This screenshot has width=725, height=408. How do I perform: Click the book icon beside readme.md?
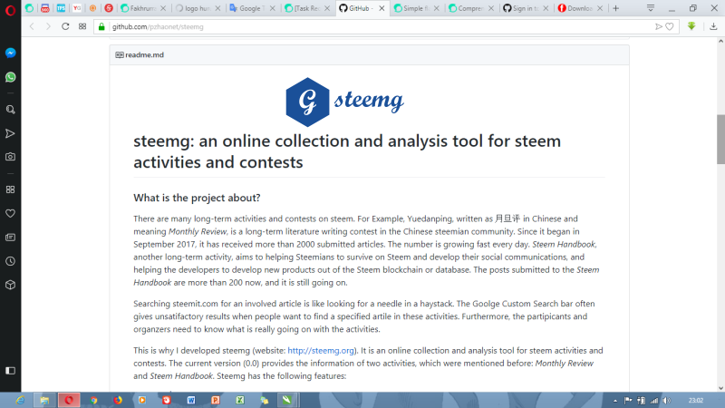click(120, 54)
